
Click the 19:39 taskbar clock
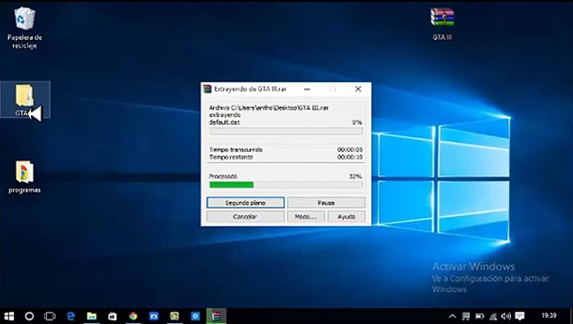click(550, 316)
